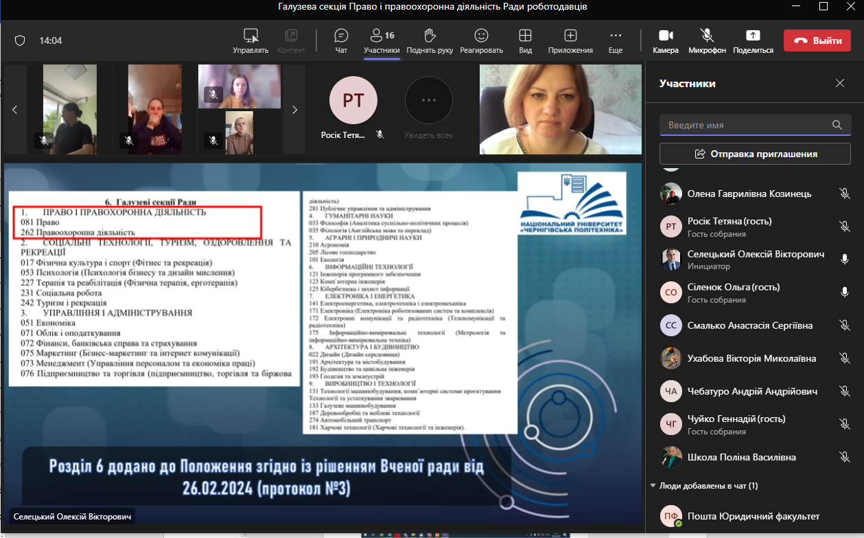Click the Поделиться share screen icon
This screenshot has height=538, width=864.
(x=753, y=36)
